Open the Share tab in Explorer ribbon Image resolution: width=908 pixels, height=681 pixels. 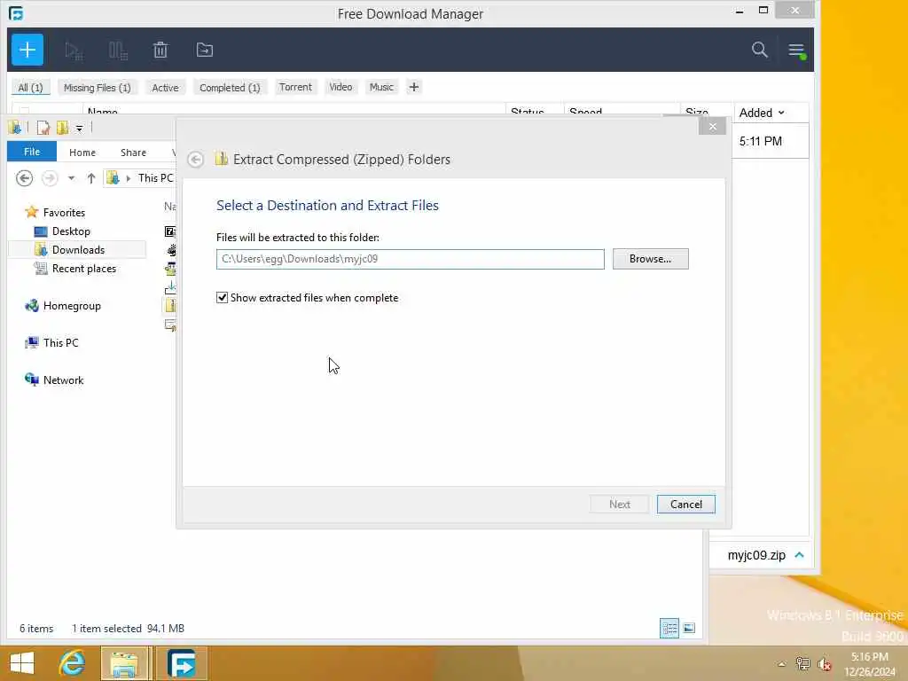pyautogui.click(x=133, y=153)
